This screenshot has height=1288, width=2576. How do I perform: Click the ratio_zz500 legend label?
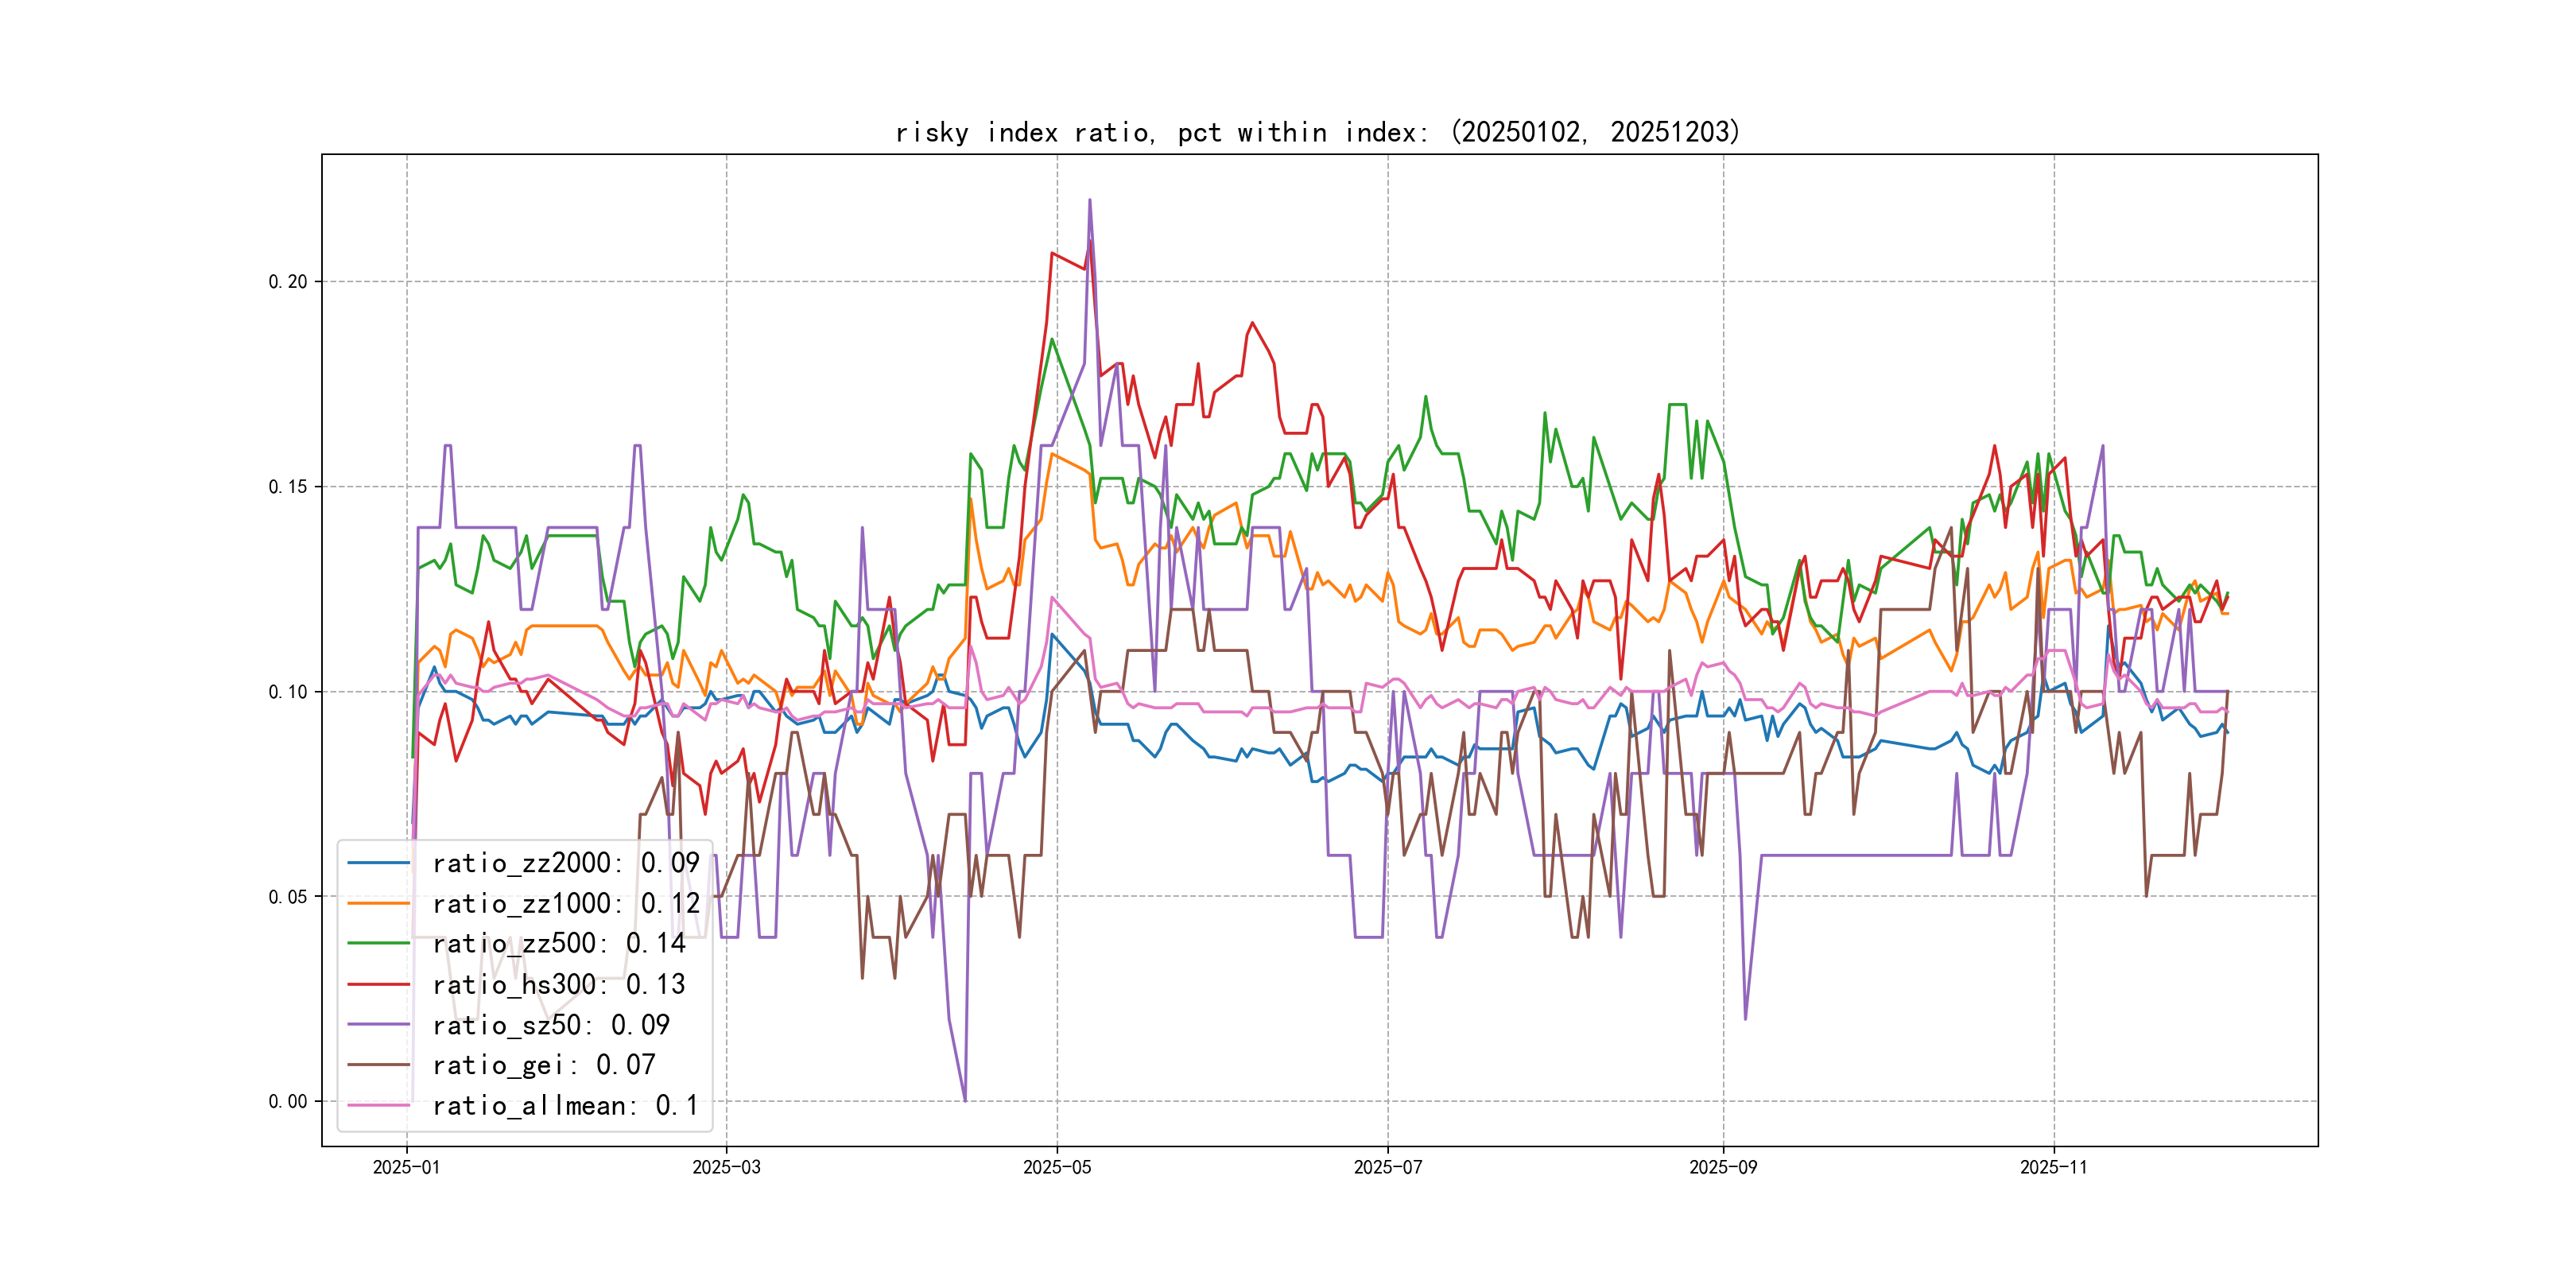pos(558,944)
